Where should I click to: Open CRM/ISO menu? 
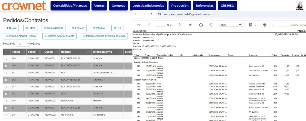227,6
